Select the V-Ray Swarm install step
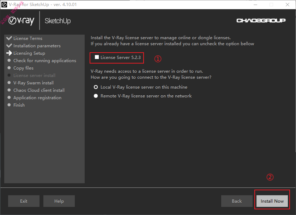The image size is (296, 215). pos(34,83)
